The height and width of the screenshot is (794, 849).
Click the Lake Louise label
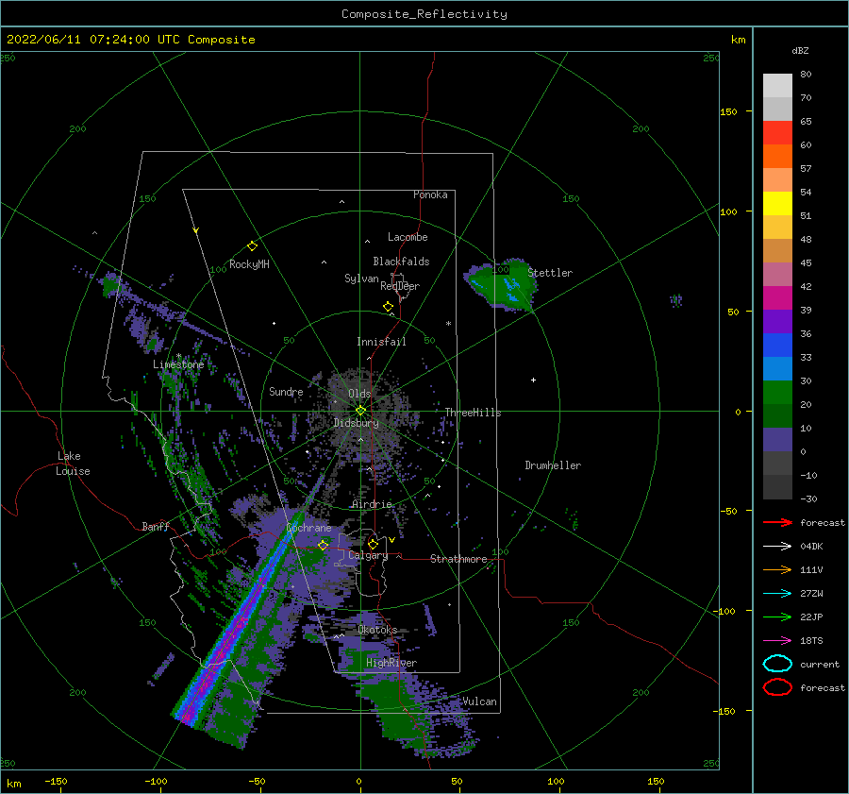[73, 464]
